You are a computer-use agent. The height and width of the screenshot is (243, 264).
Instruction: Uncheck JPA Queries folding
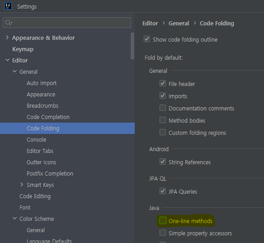163,191
